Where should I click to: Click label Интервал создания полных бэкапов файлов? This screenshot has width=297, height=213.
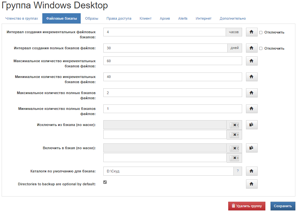tap(55, 48)
